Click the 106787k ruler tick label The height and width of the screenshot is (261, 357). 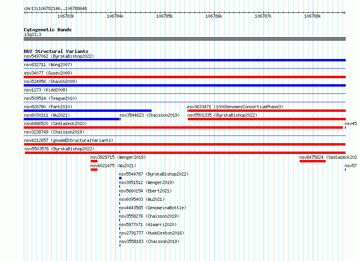[x=263, y=16]
